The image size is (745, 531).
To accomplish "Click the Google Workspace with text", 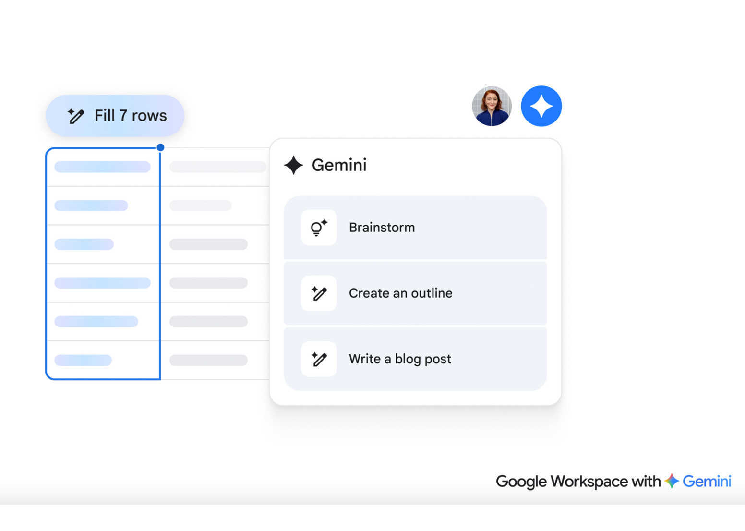I will click(578, 481).
